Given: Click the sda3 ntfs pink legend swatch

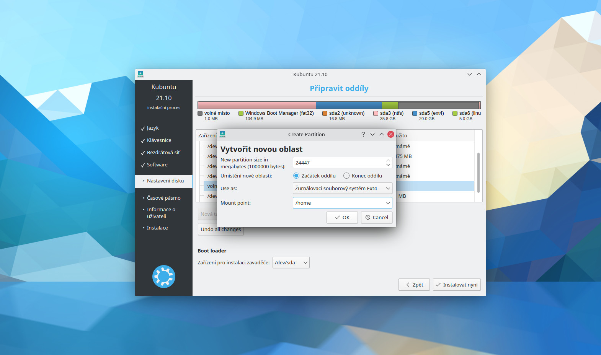Looking at the screenshot, I should click(x=376, y=113).
